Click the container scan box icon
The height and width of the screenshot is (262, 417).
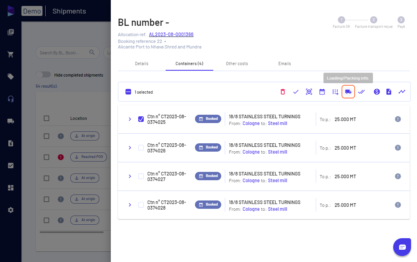(309, 92)
